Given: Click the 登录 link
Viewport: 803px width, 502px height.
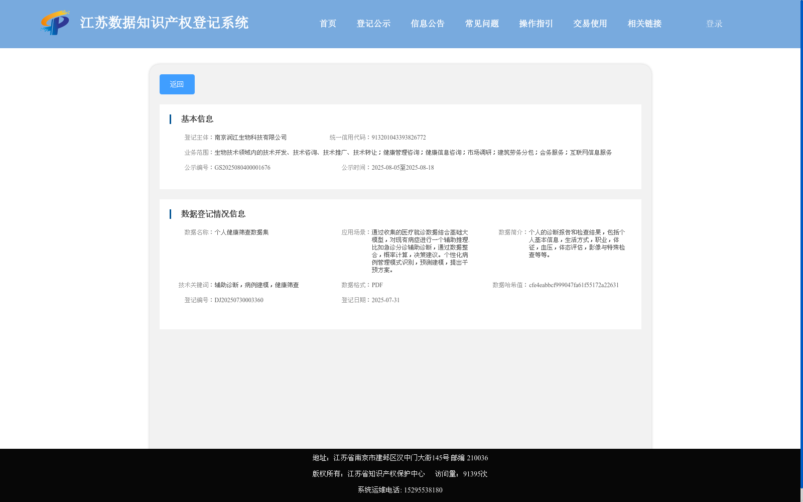Looking at the screenshot, I should [x=714, y=24].
